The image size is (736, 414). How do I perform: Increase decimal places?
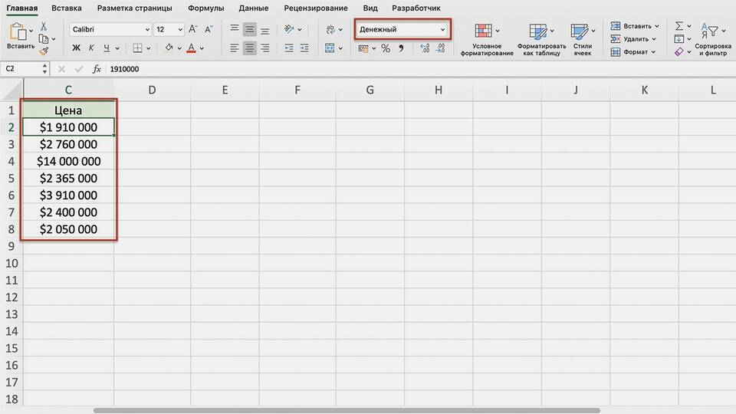coord(425,48)
